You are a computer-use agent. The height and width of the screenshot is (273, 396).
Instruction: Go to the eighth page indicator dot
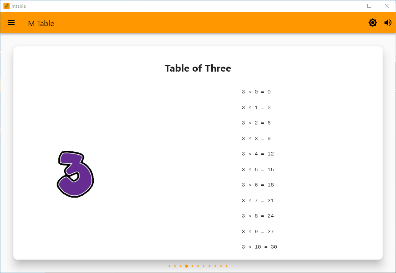[x=209, y=266]
